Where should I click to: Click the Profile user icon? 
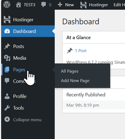click(7, 96)
